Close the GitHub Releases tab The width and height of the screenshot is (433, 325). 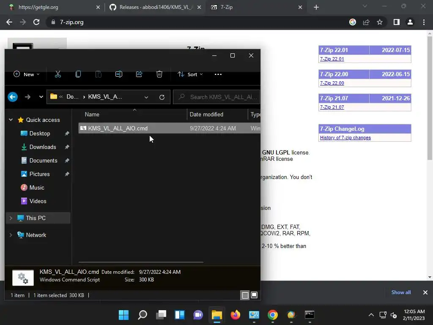click(199, 8)
